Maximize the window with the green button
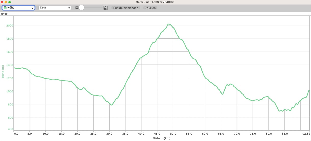Image resolution: width=311 pixels, height=141 pixels. tap(10, 2)
